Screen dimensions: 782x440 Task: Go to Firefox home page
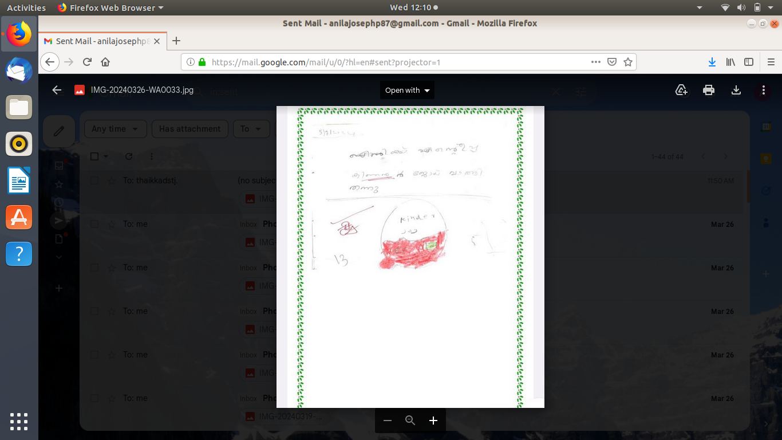[105, 62]
